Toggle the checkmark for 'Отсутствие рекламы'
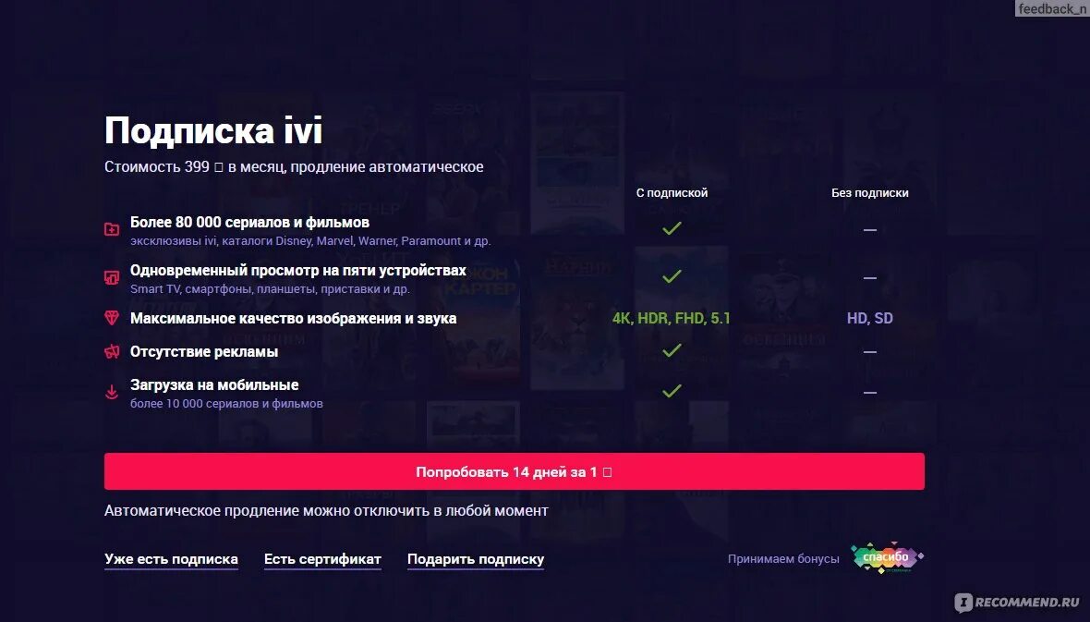The width and height of the screenshot is (1090, 622). [672, 350]
